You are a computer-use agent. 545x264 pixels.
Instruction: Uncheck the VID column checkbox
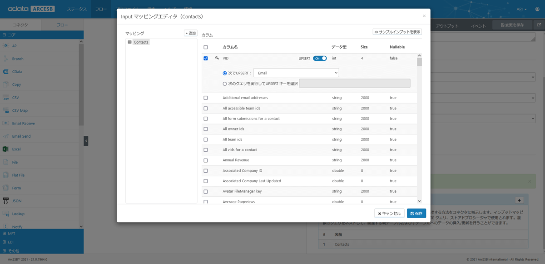pyautogui.click(x=206, y=58)
